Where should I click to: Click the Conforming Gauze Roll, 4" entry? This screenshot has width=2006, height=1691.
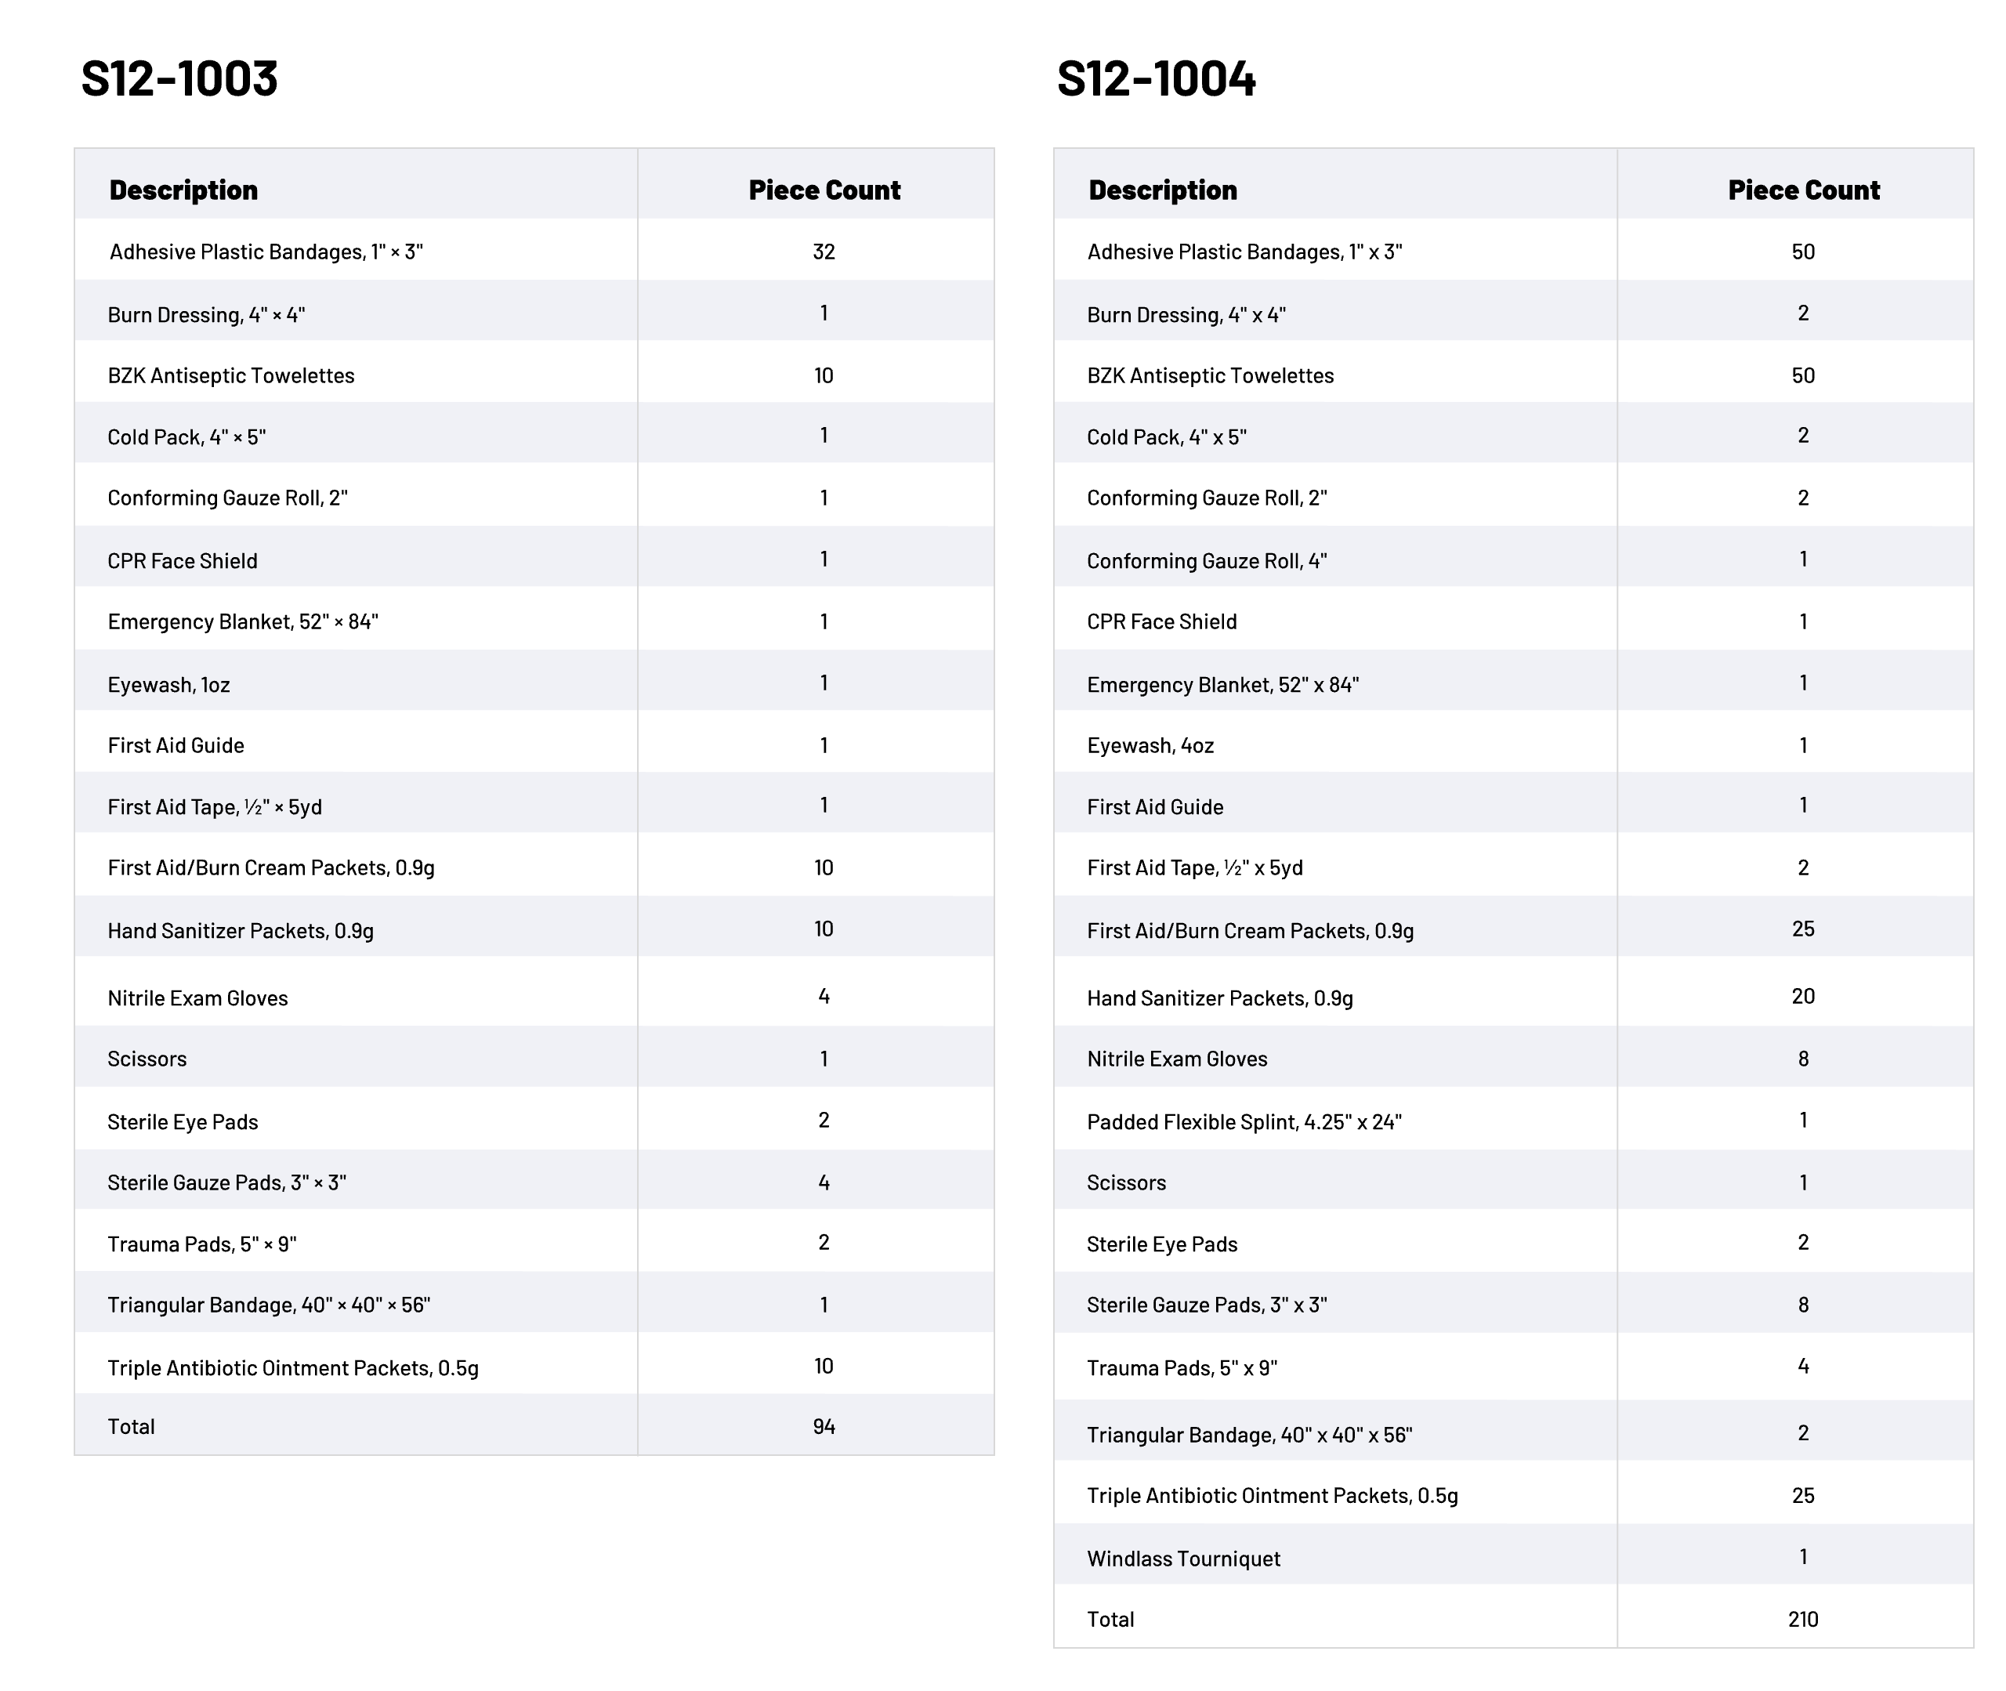1206,561
